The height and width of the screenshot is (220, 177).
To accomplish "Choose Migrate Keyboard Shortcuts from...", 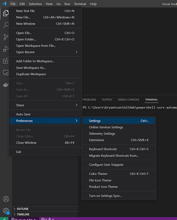I will click(119, 155).
